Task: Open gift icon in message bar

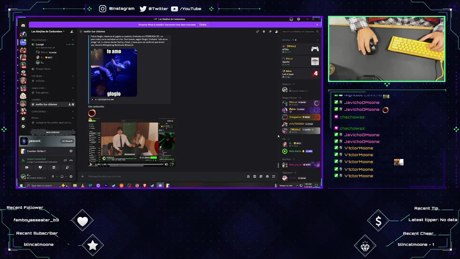Action: coord(248,176)
